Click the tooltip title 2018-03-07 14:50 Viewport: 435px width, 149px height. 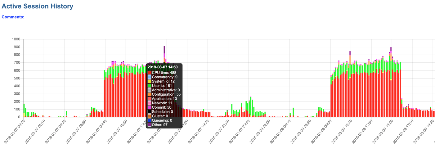[x=163, y=67]
